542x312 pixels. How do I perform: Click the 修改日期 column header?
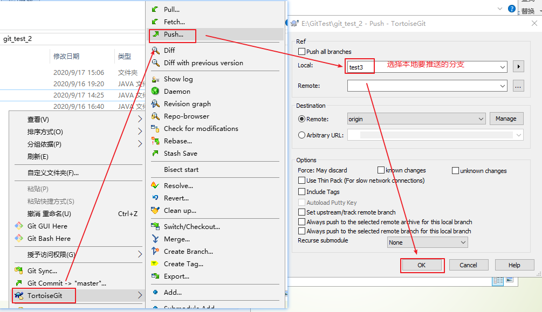tap(66, 57)
